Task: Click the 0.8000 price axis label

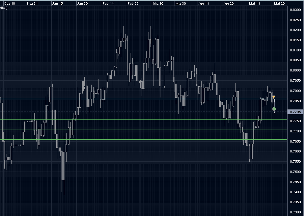Action: (x=295, y=70)
